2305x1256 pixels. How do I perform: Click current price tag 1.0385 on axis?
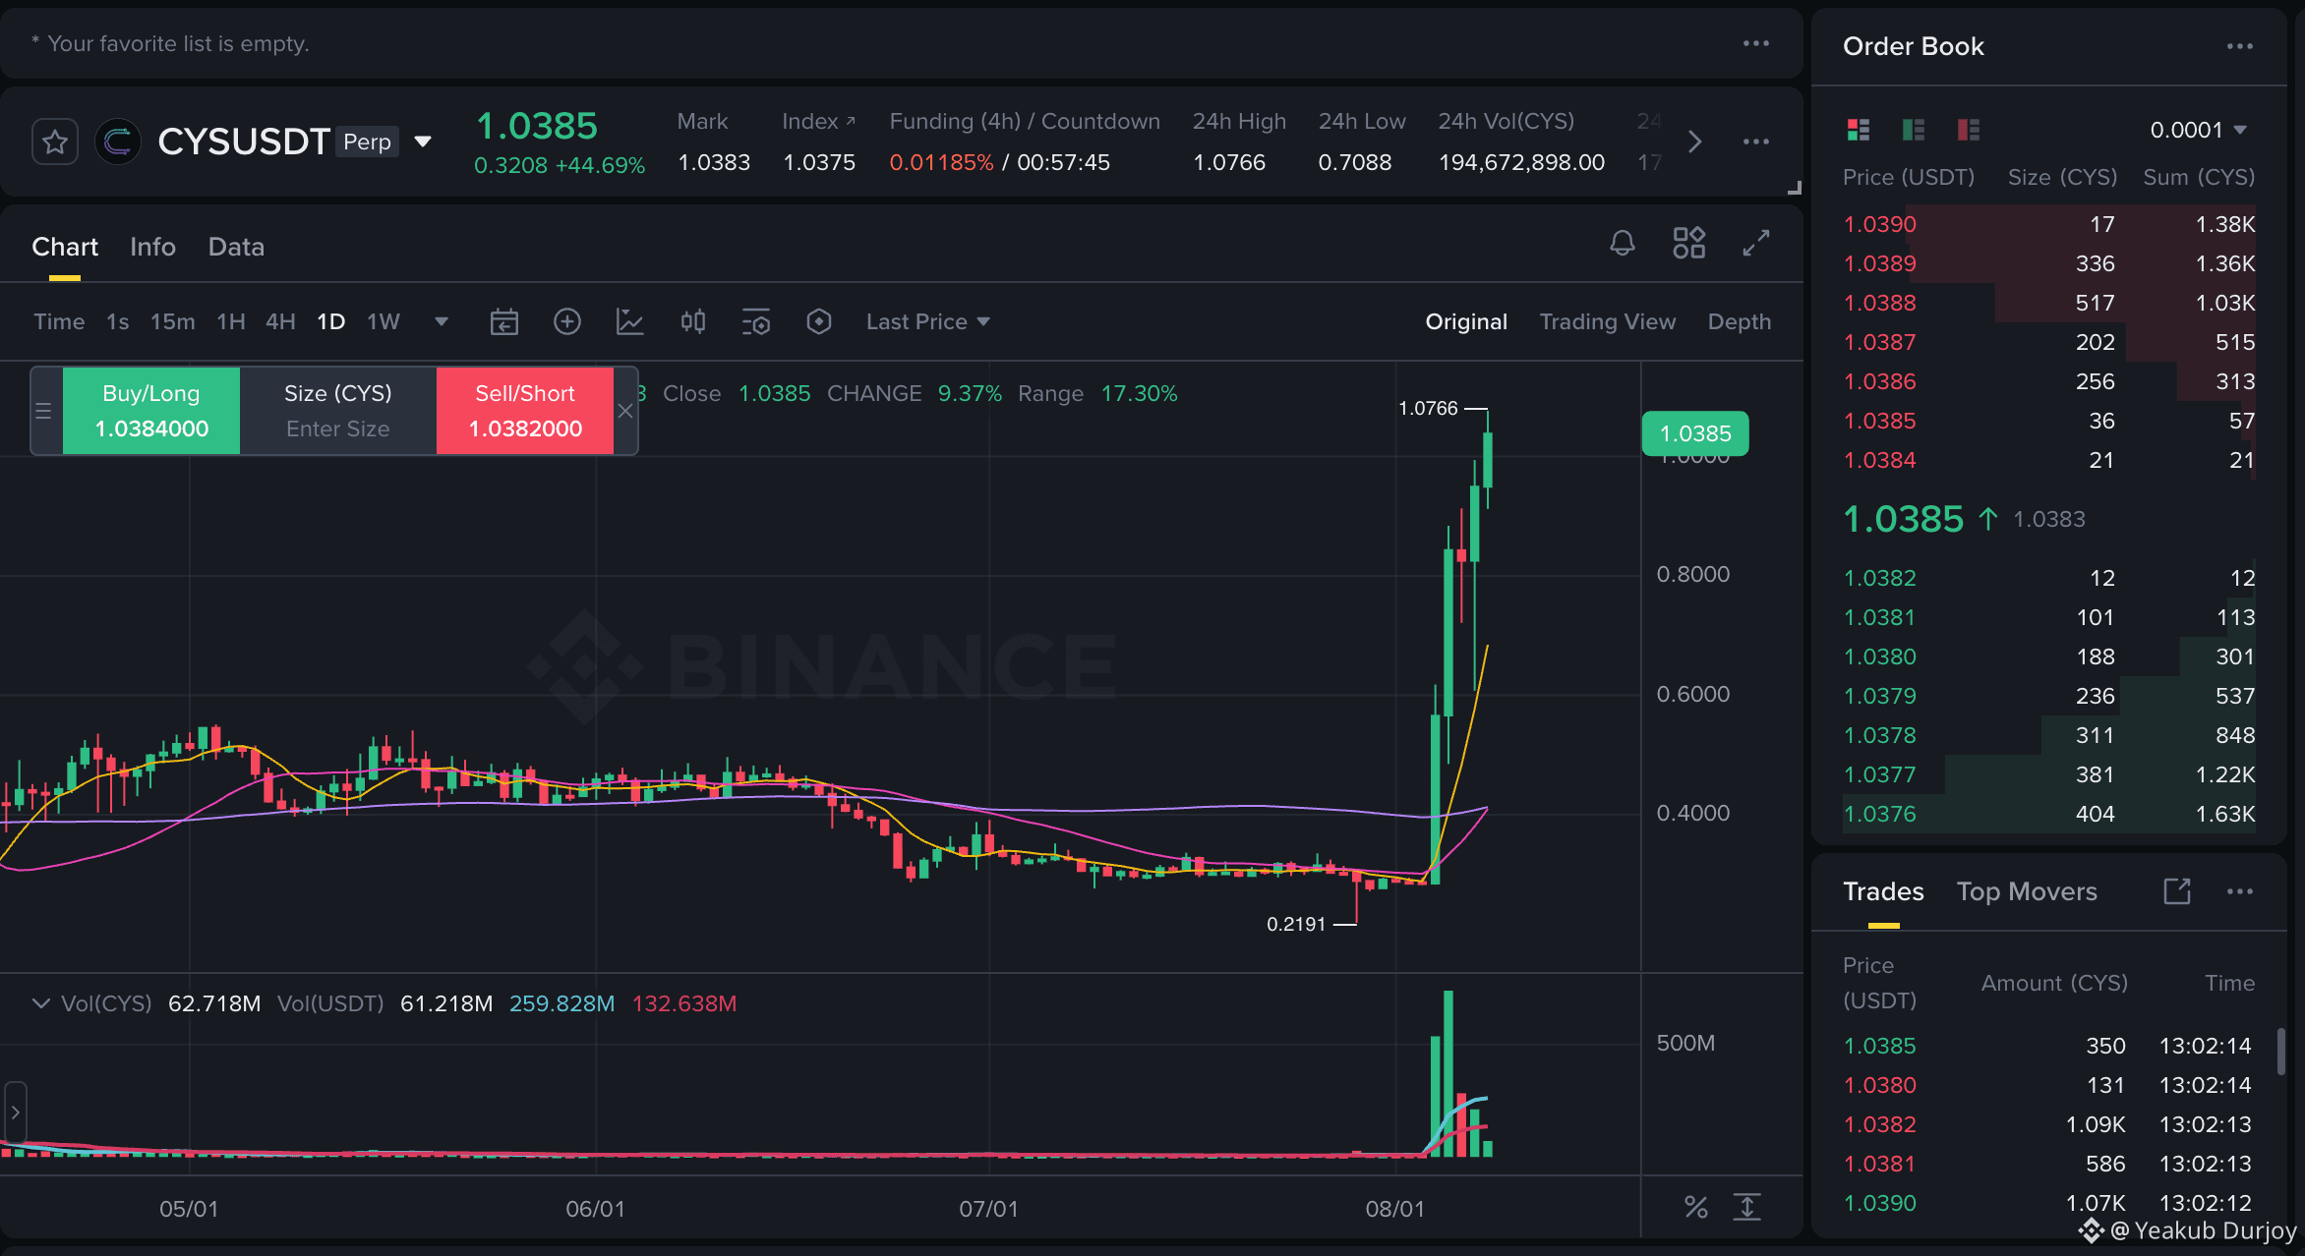click(x=1695, y=433)
